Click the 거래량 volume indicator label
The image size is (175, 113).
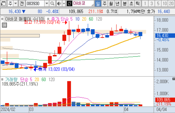click(12, 79)
